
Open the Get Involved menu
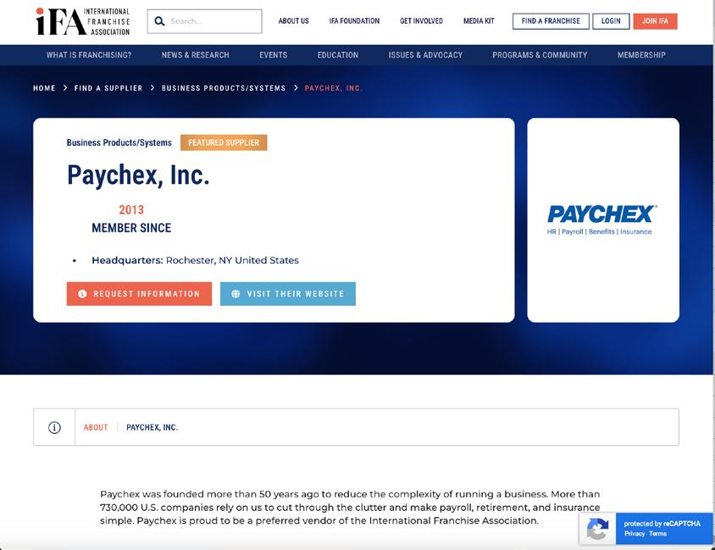click(x=421, y=21)
